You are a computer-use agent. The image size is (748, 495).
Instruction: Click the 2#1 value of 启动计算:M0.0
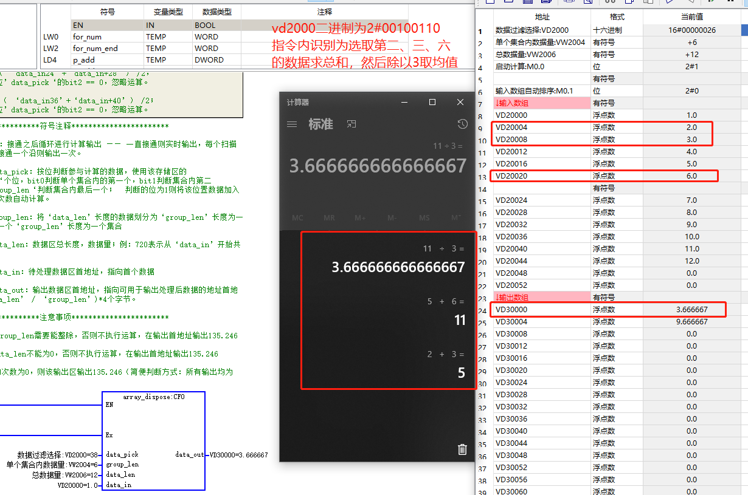(x=691, y=66)
